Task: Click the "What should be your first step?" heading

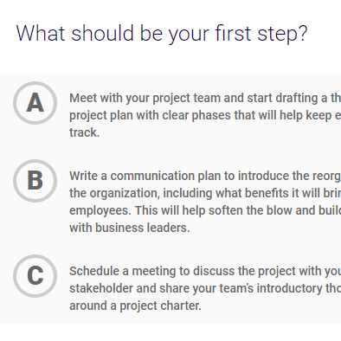Action: [162, 34]
